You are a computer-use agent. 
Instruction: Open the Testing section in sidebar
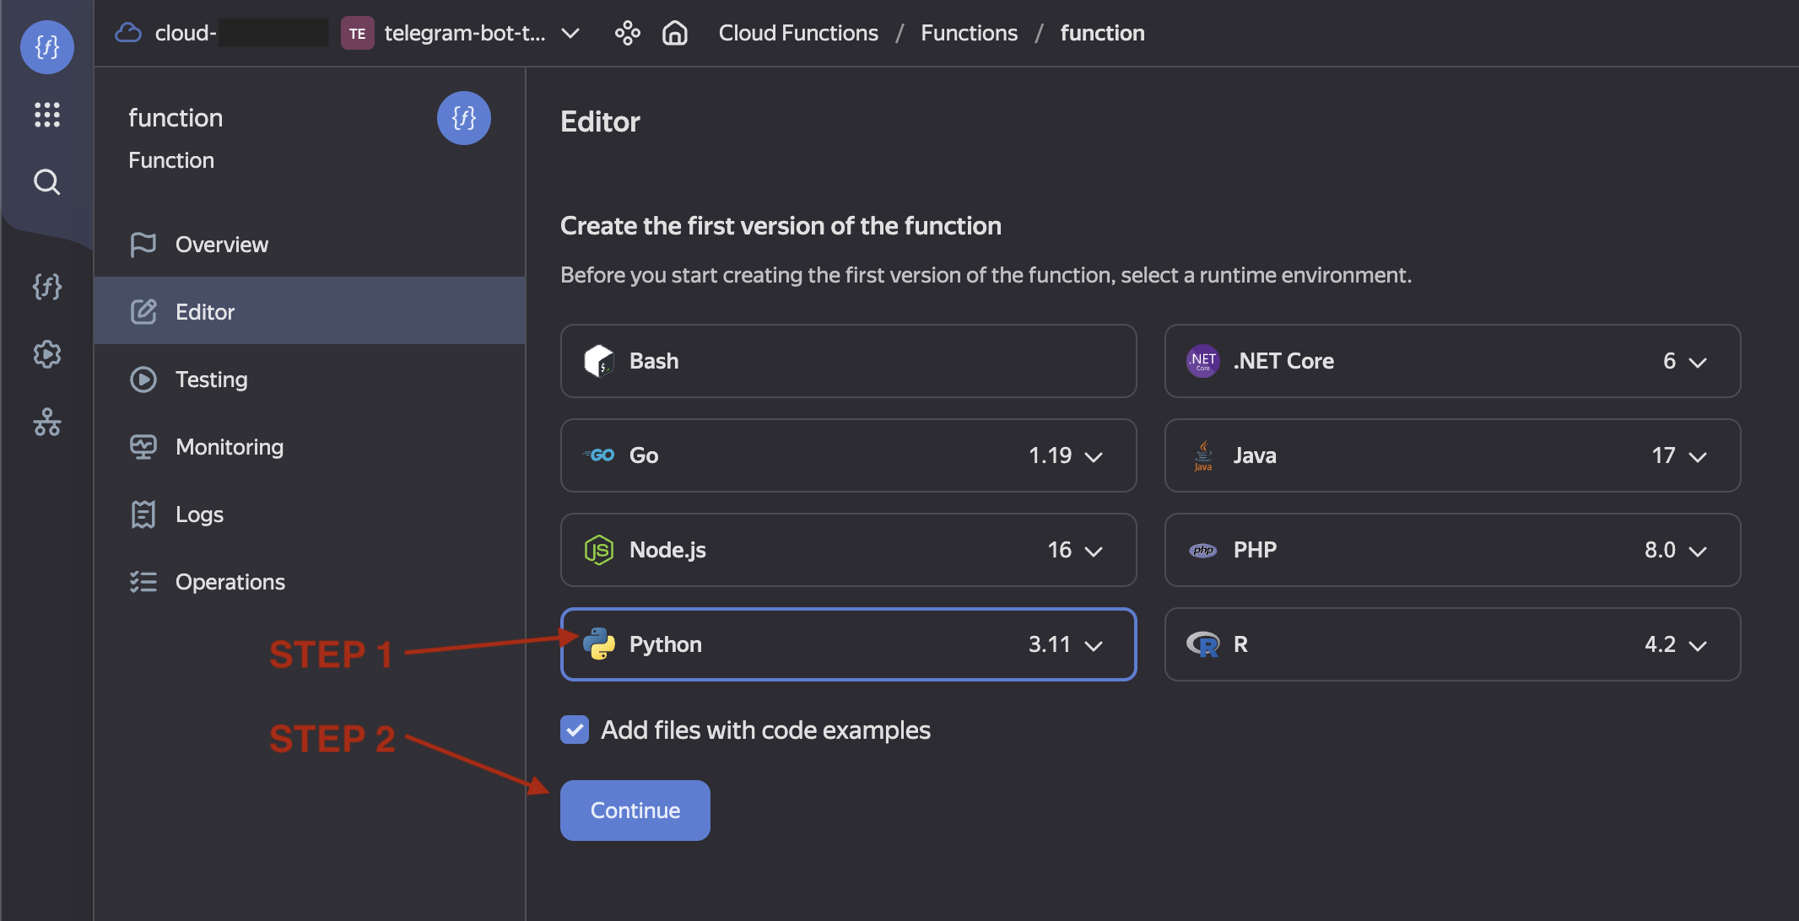click(211, 380)
